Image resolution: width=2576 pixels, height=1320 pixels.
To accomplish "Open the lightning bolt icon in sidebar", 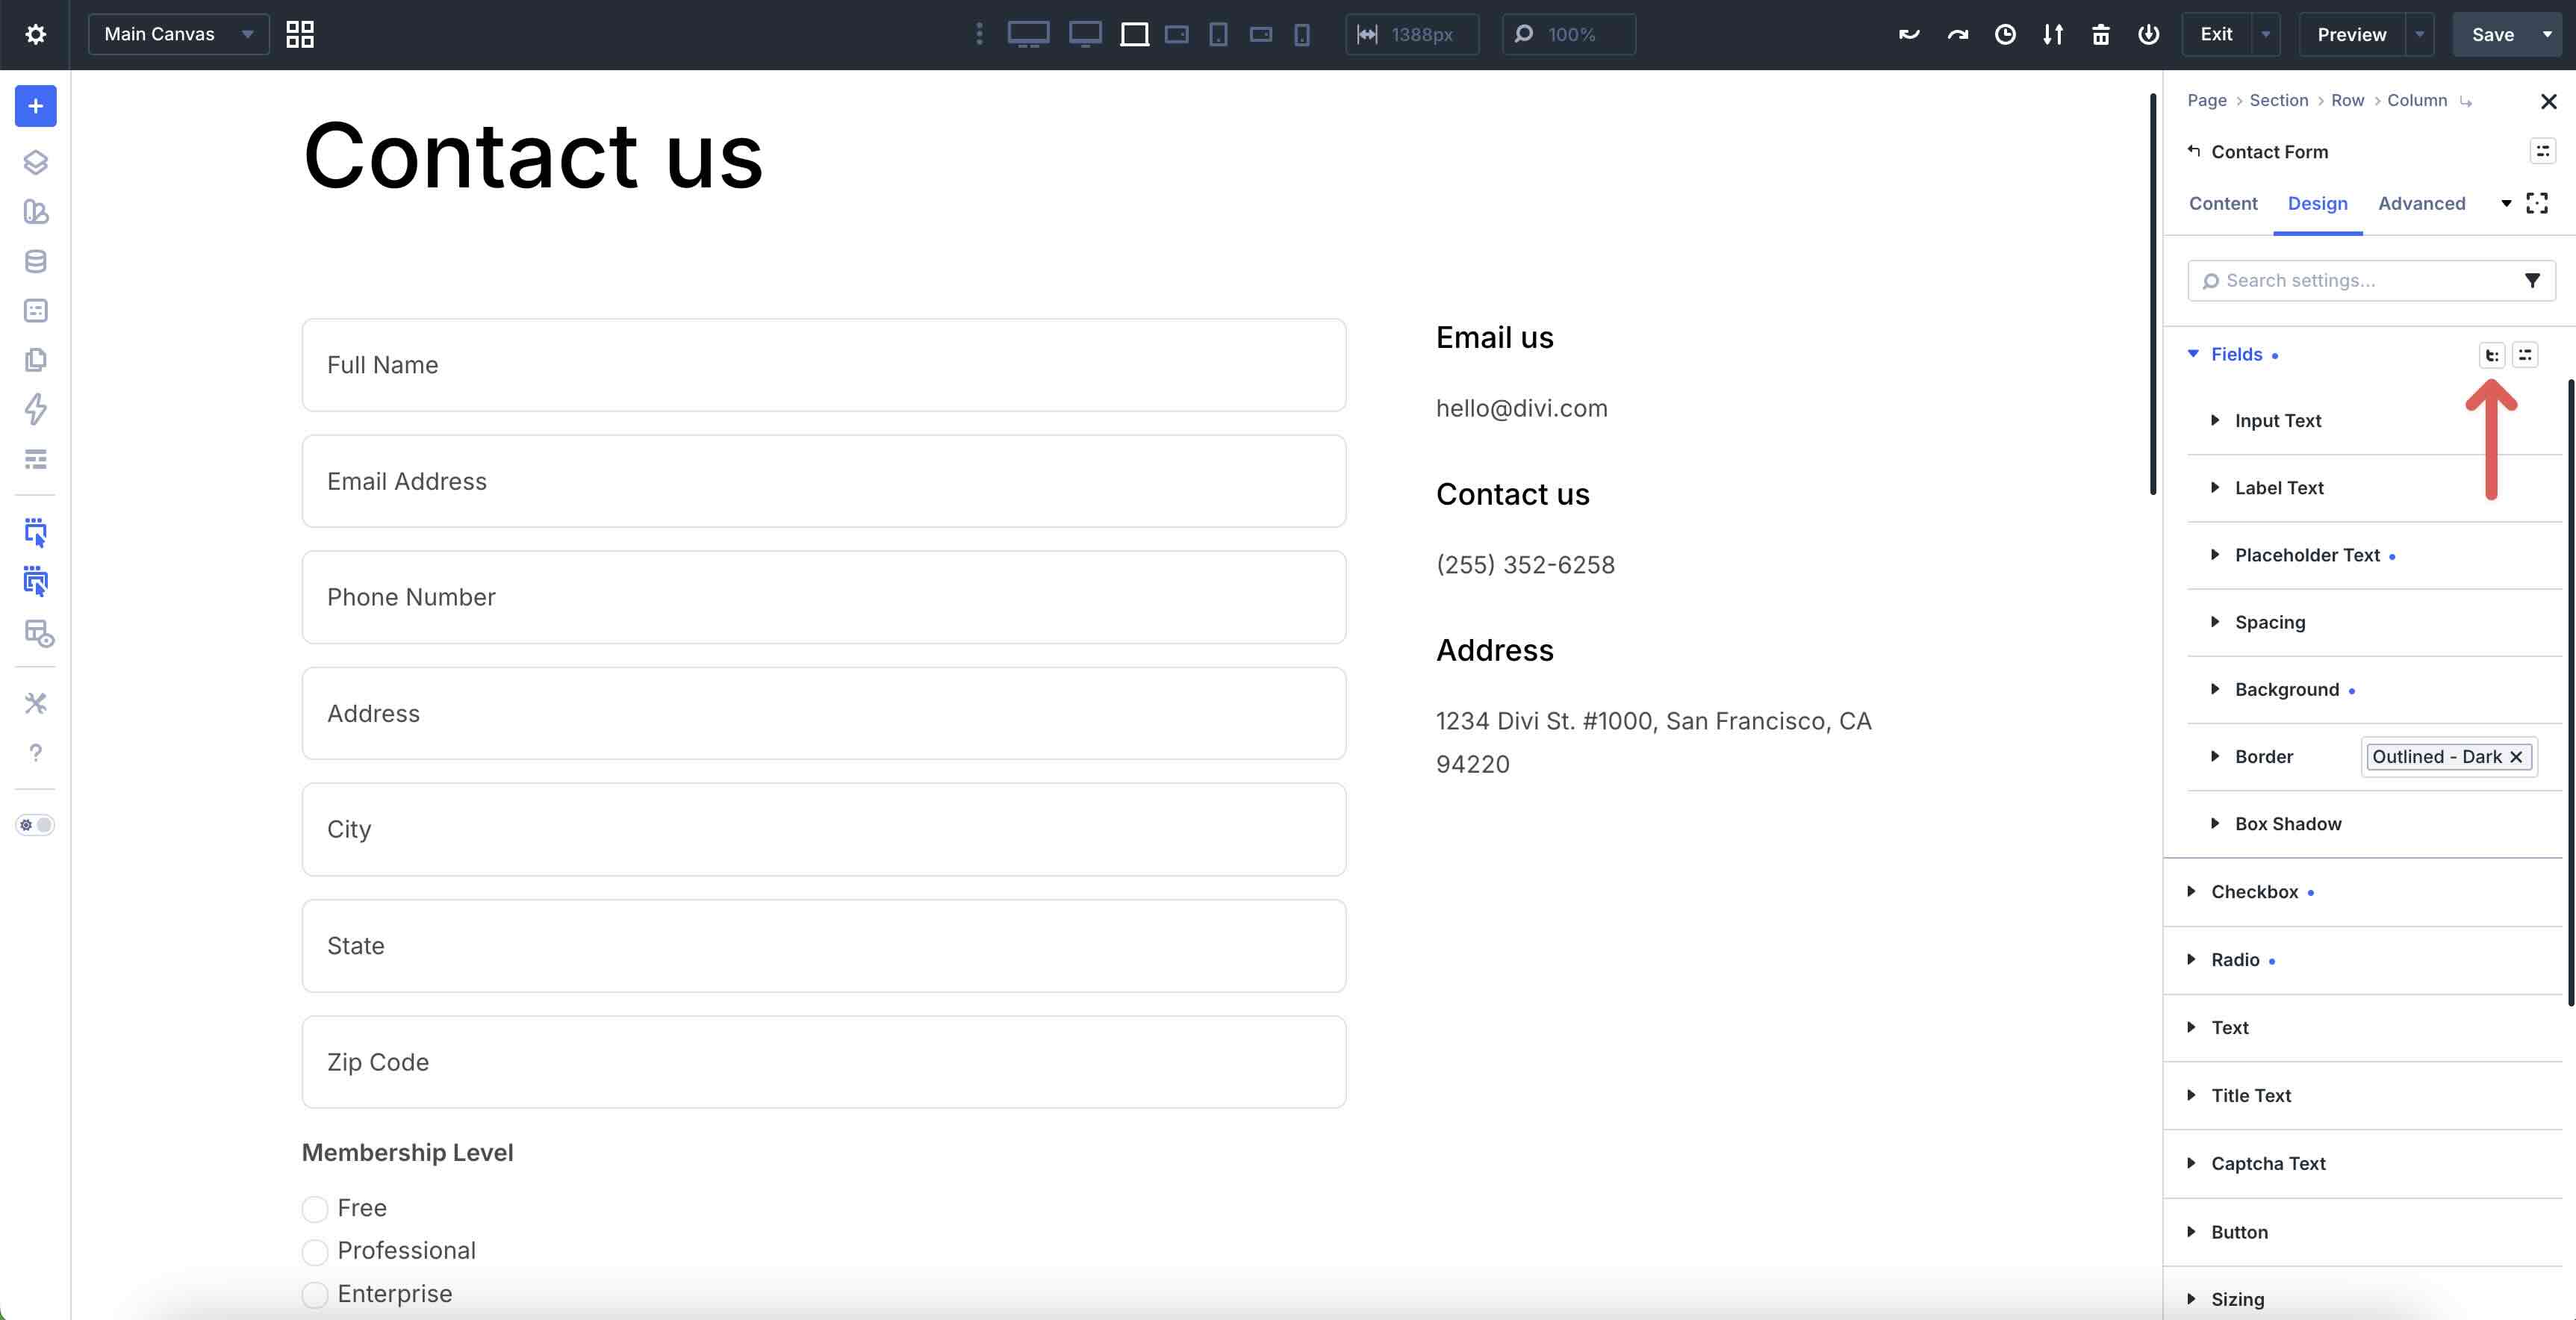I will click(x=36, y=409).
